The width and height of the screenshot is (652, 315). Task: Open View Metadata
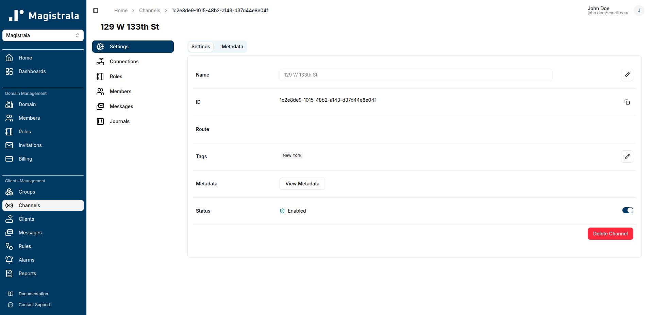302,184
